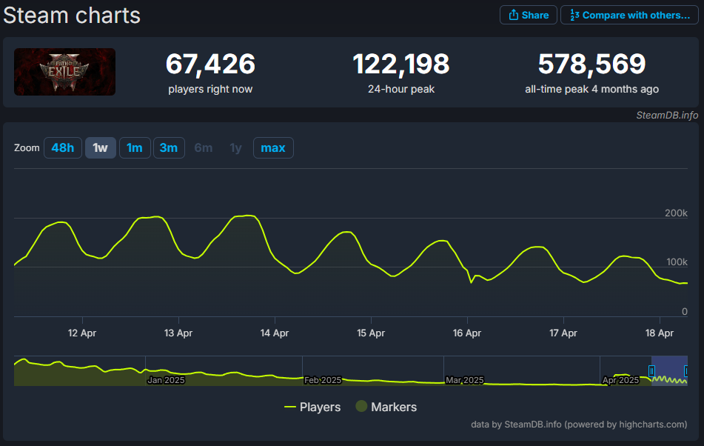Screen dimensions: 704x446
Task: Click the Zoom label
Action: [x=27, y=147]
